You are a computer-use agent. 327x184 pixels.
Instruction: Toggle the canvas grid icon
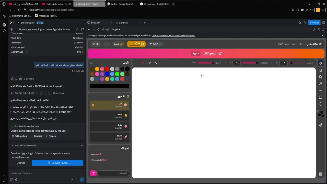[321, 174]
